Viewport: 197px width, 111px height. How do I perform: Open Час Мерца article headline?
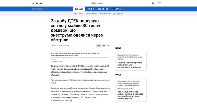[x=130, y=95]
